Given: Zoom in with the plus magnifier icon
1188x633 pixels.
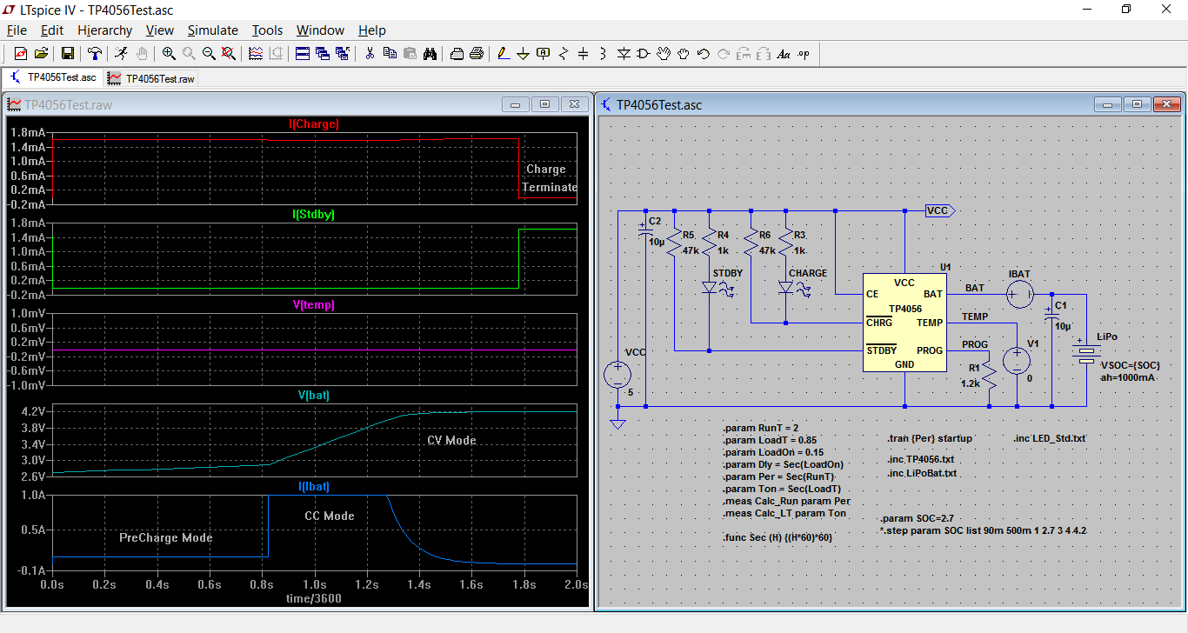Looking at the screenshot, I should pos(169,54).
